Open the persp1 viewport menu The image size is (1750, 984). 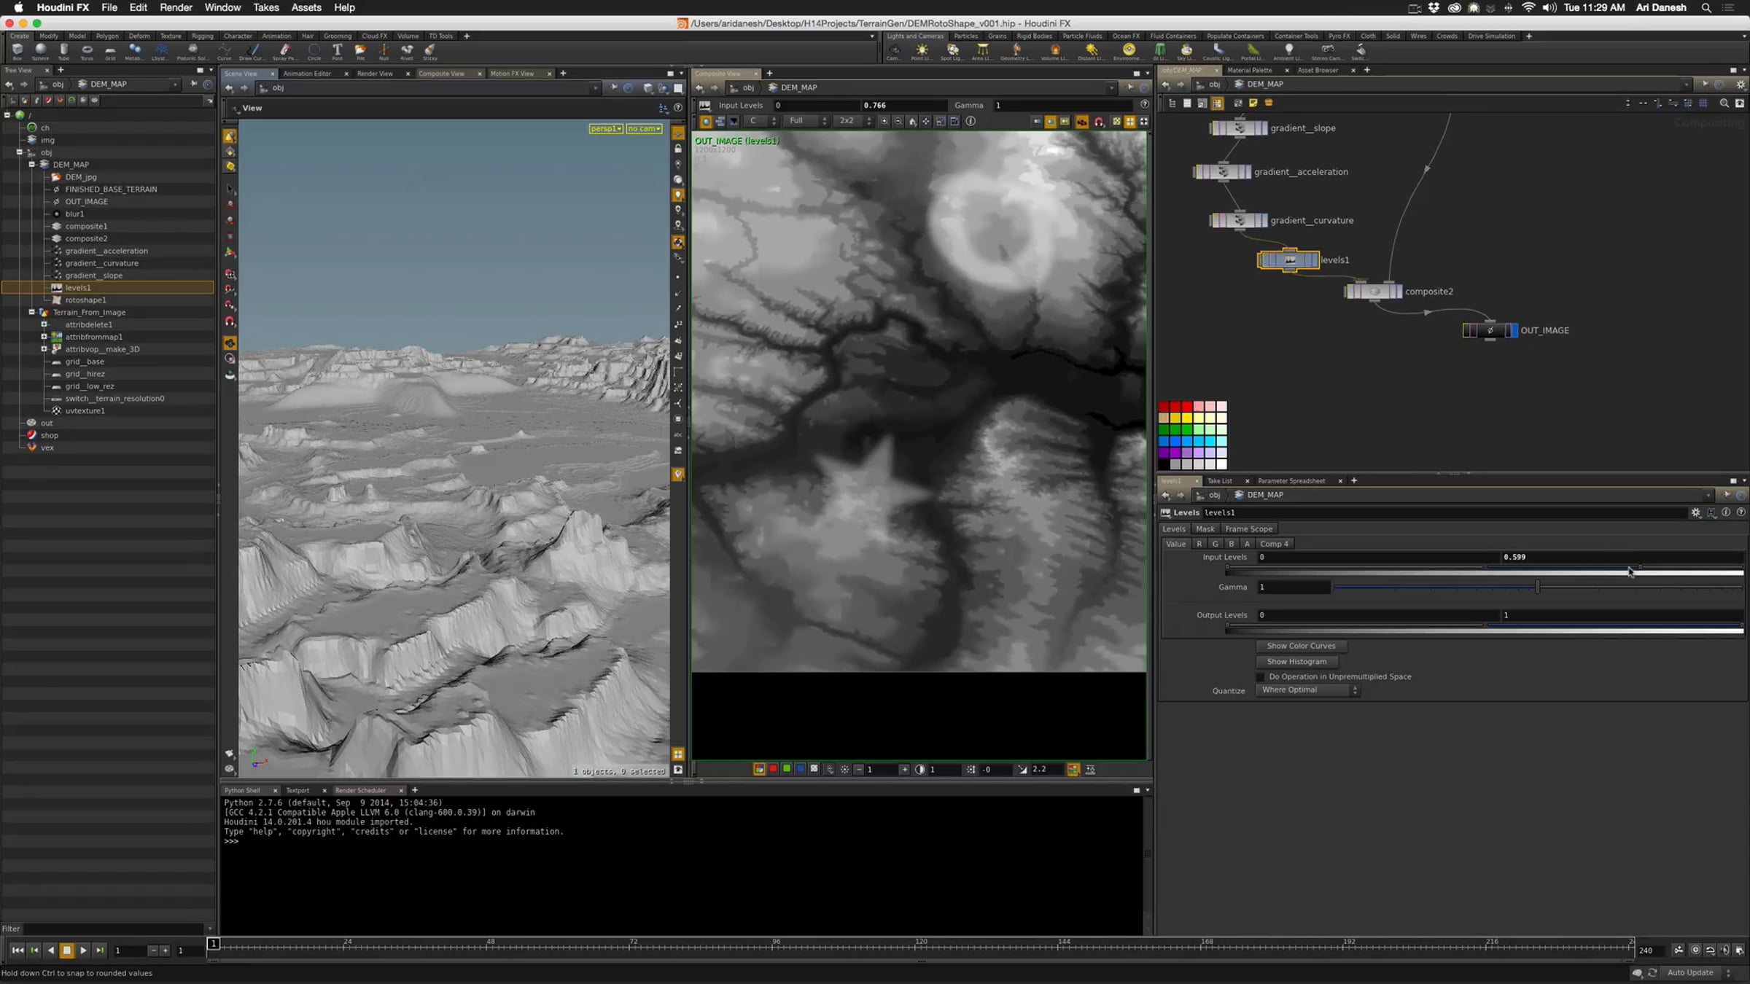pos(606,128)
